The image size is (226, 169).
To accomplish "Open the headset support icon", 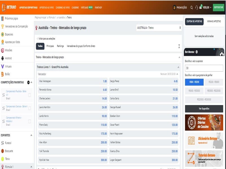I will click(196, 8).
